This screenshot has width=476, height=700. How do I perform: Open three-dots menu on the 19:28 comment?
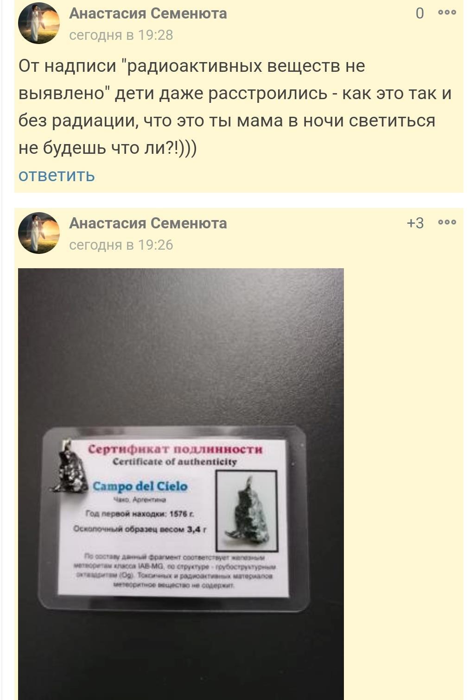447,13
